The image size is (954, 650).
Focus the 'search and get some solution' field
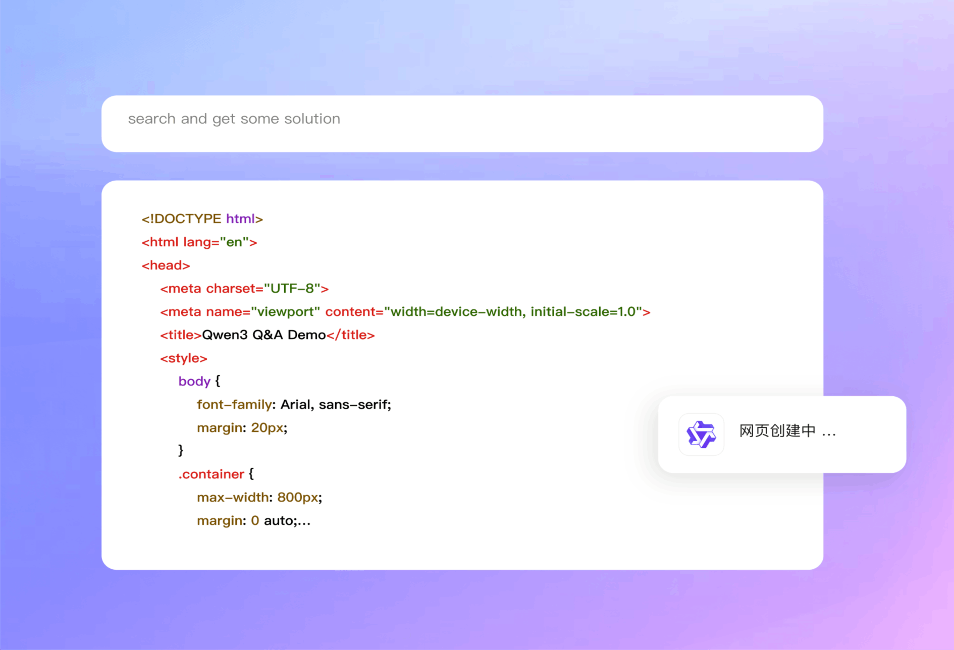462,124
